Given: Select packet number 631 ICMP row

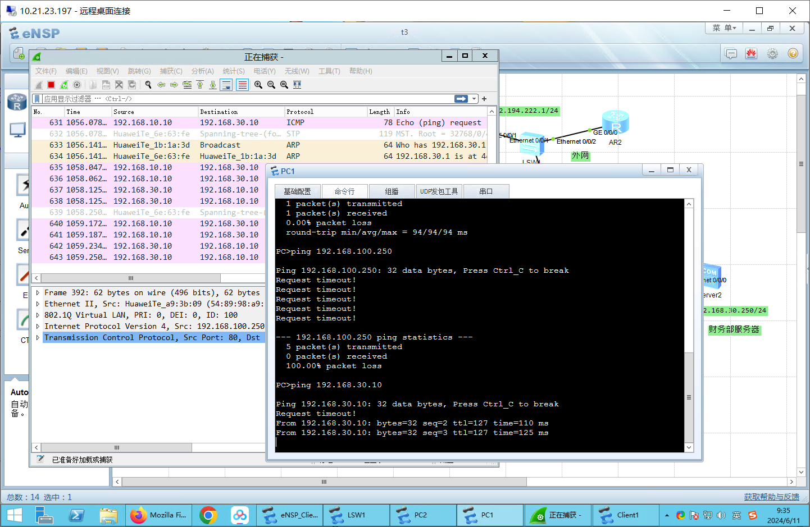Looking at the screenshot, I should pyautogui.click(x=260, y=122).
